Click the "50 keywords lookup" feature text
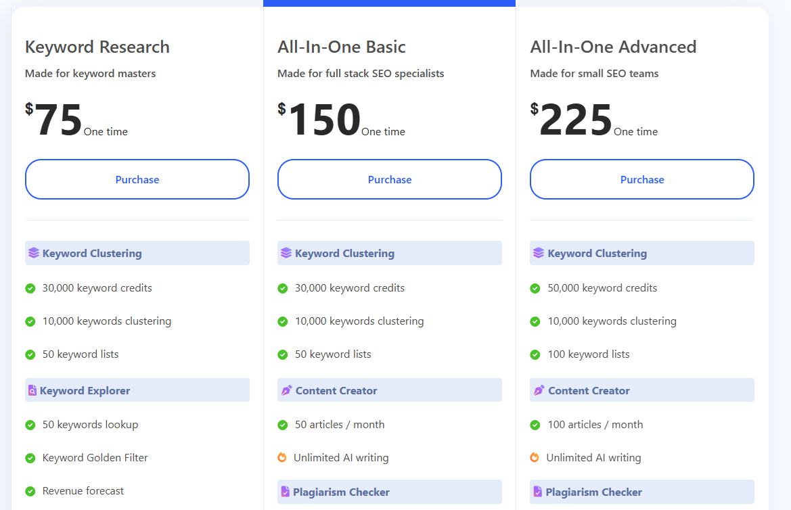 tap(90, 425)
